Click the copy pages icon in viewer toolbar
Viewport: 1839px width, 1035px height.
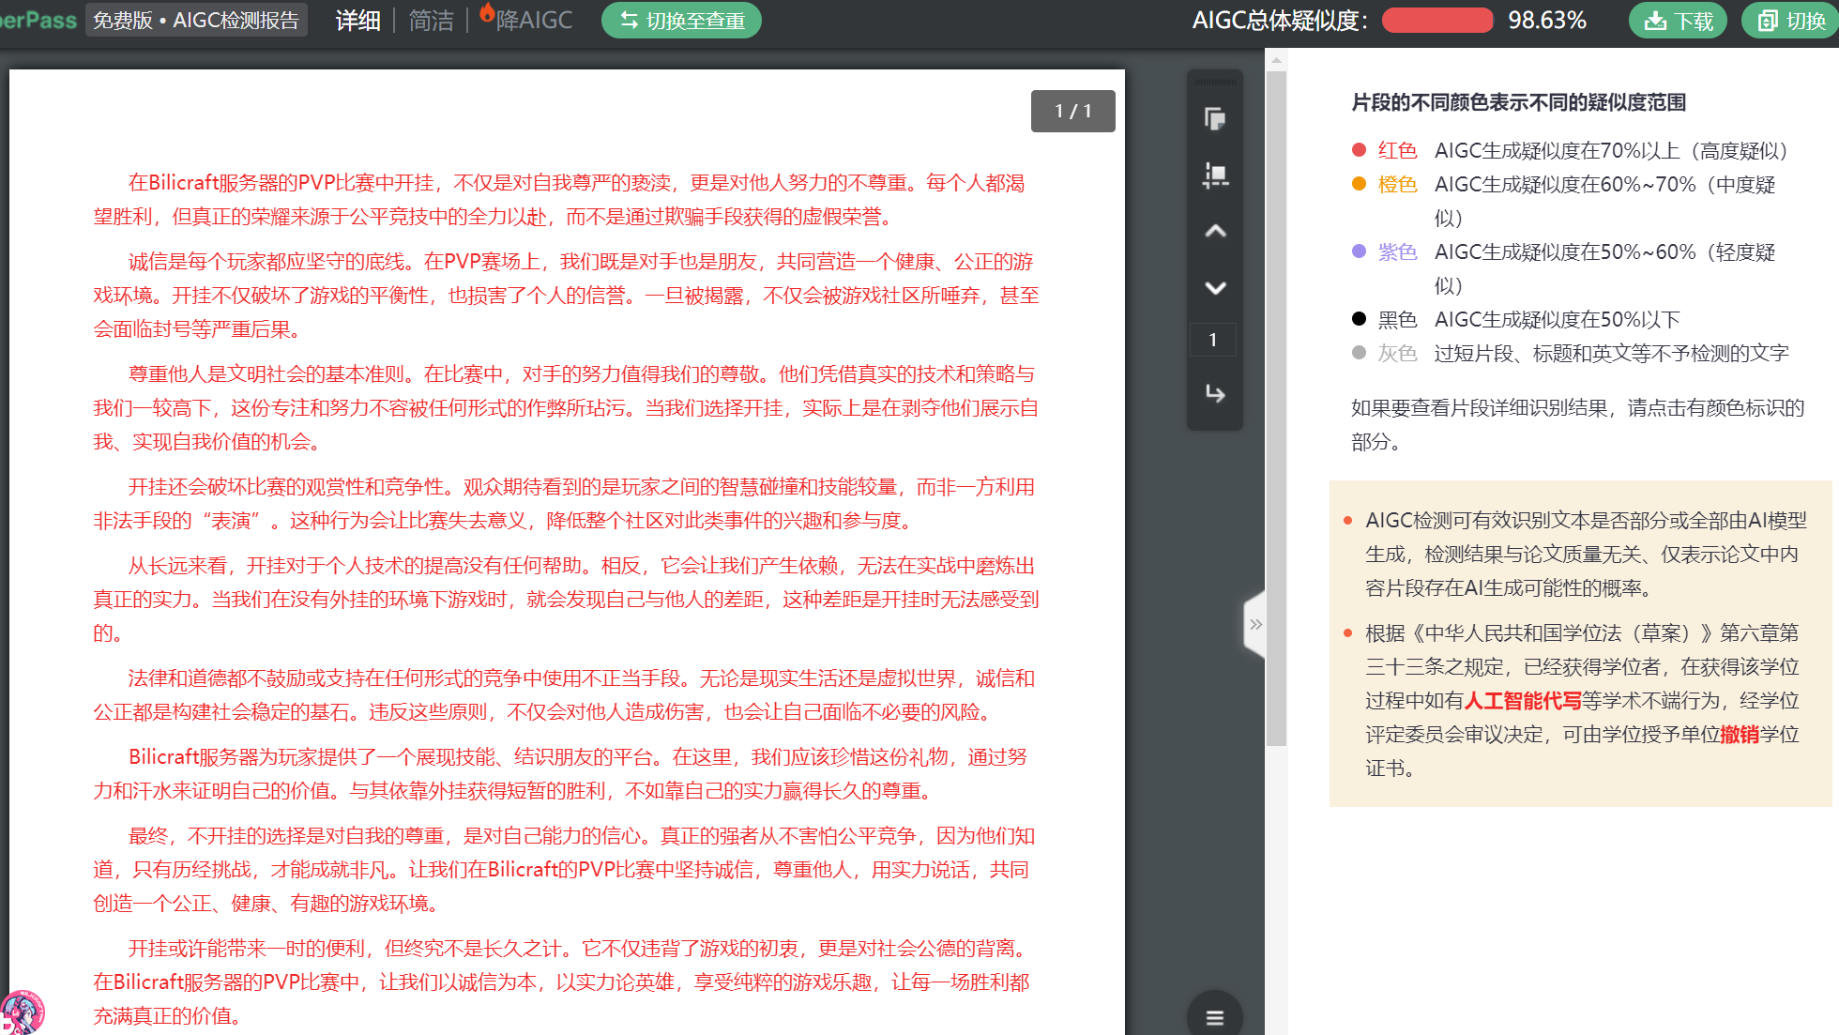tap(1215, 119)
